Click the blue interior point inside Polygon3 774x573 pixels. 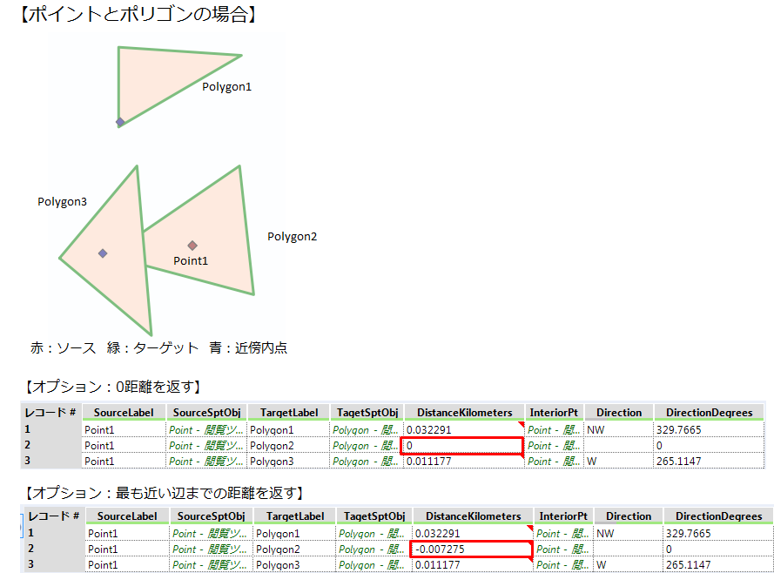103,253
